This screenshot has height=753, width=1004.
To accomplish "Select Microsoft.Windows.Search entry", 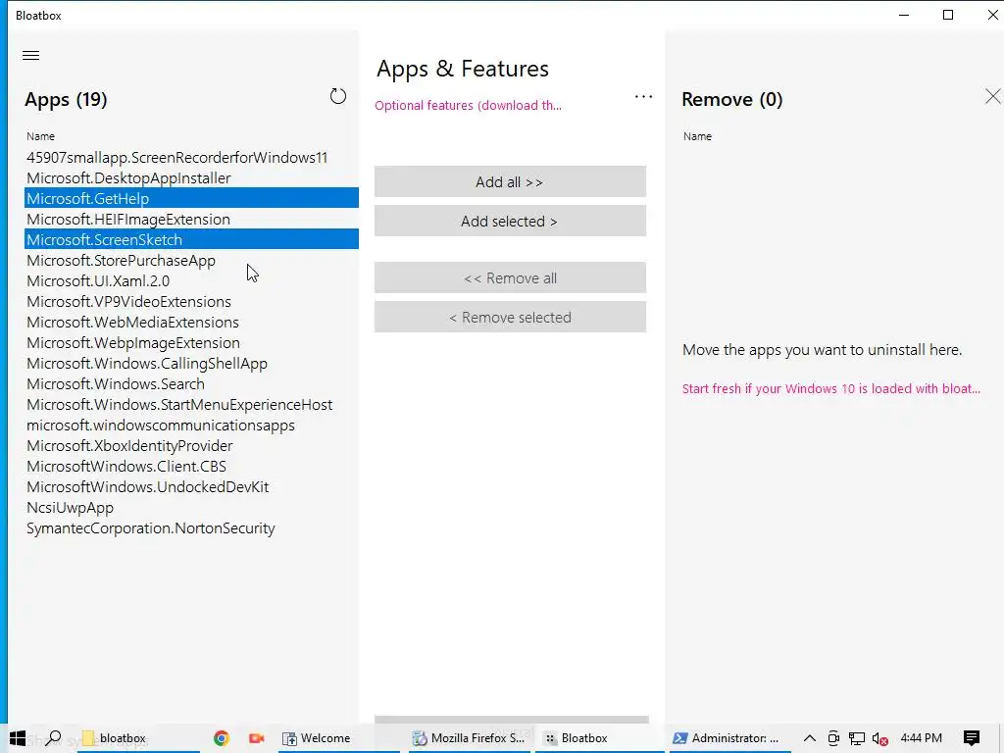I will 191,383.
